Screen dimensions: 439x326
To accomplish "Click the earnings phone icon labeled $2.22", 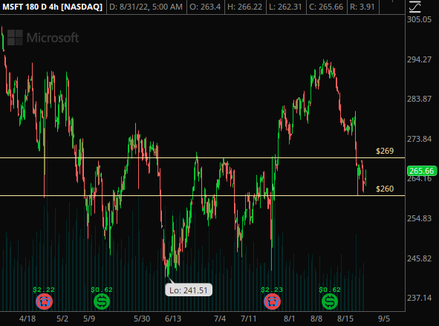I will tap(45, 301).
